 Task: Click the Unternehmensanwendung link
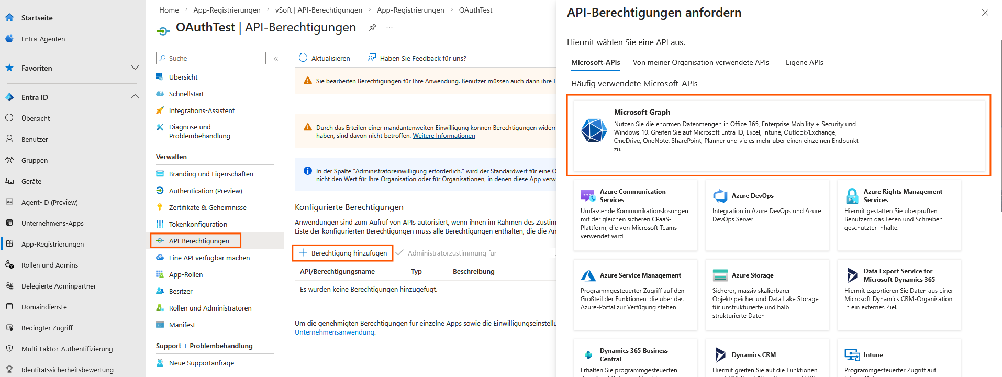pyautogui.click(x=335, y=332)
